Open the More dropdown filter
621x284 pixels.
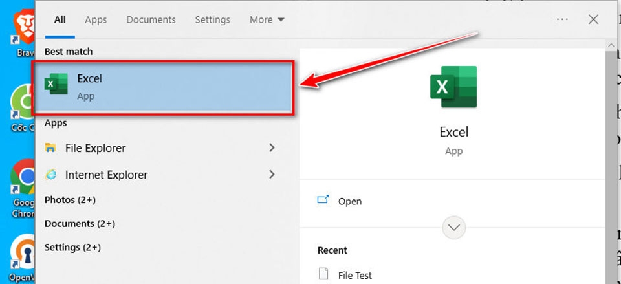coord(267,20)
